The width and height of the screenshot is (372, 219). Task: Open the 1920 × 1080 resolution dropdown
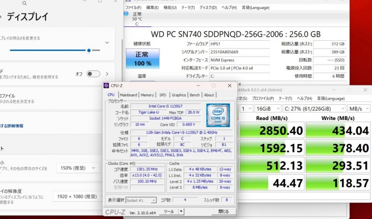(x=78, y=196)
